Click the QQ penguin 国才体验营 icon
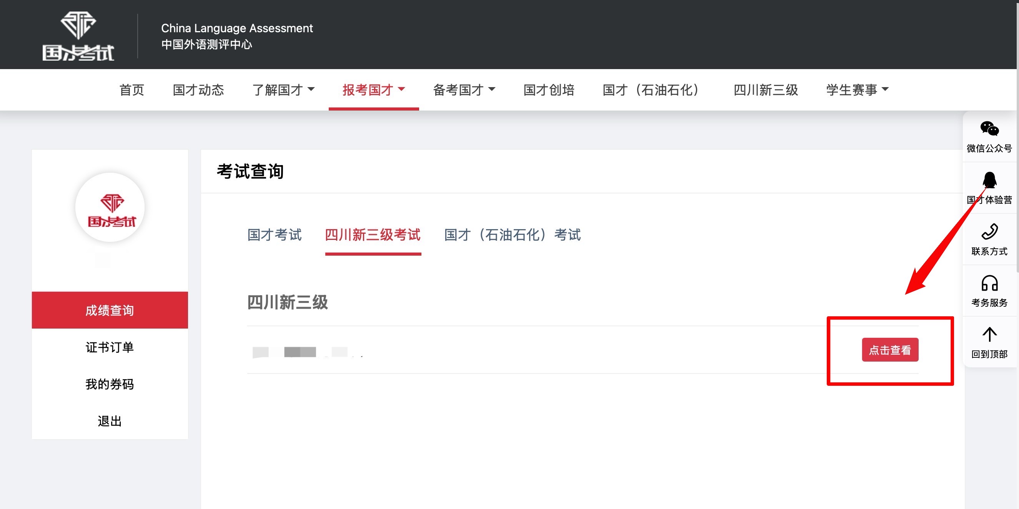The width and height of the screenshot is (1019, 509). [x=989, y=180]
